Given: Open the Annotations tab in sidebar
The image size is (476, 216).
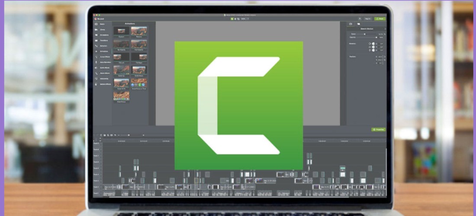Looking at the screenshot, I should pyautogui.click(x=101, y=35).
